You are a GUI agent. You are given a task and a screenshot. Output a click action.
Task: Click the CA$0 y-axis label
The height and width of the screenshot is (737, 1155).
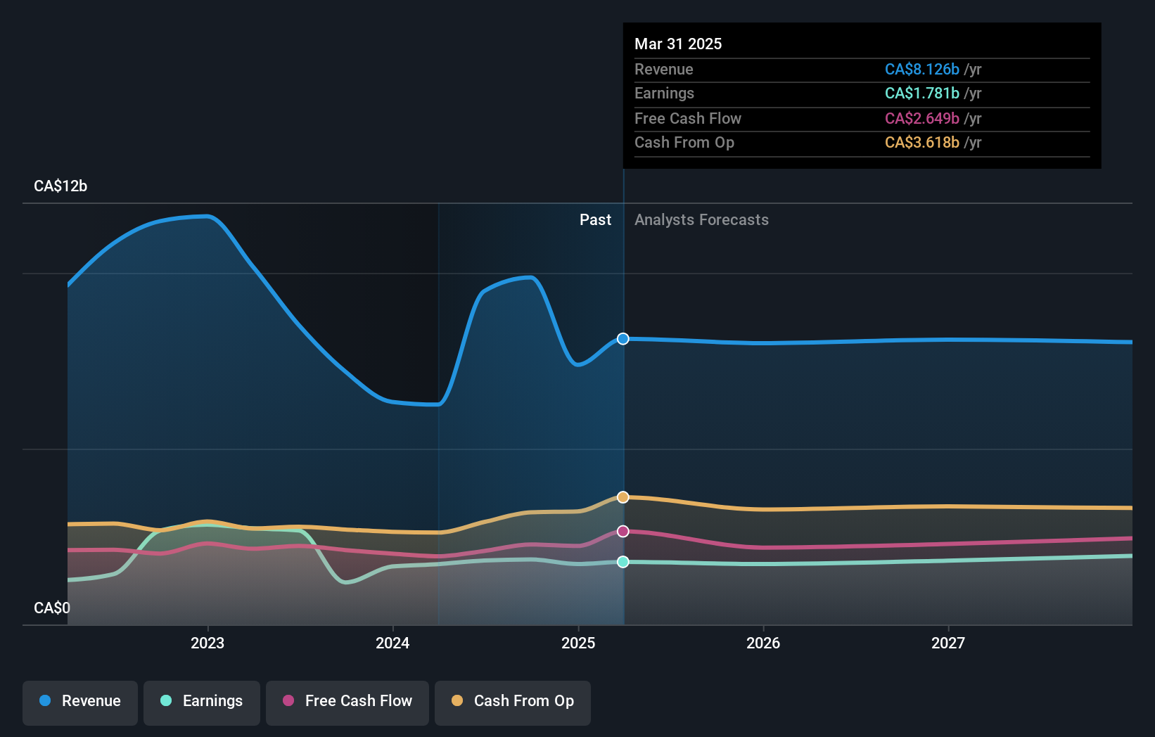click(x=52, y=608)
